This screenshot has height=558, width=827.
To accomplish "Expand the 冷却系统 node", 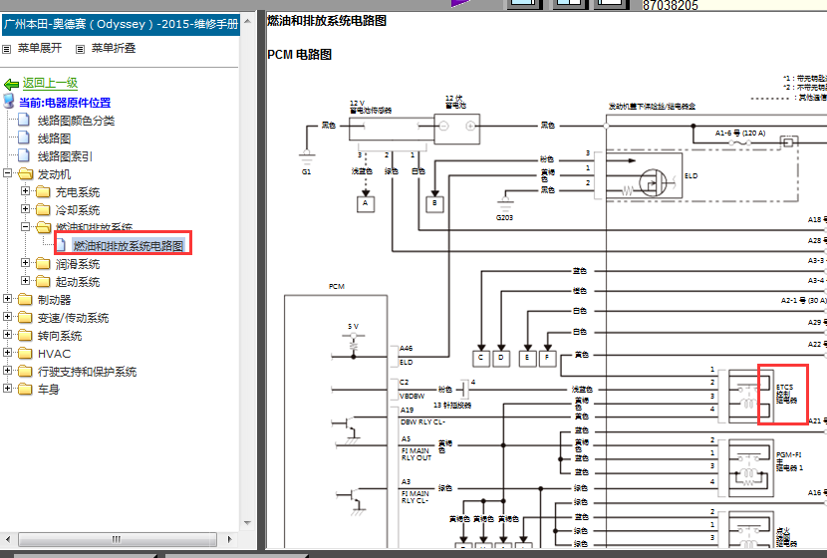I will [x=25, y=209].
